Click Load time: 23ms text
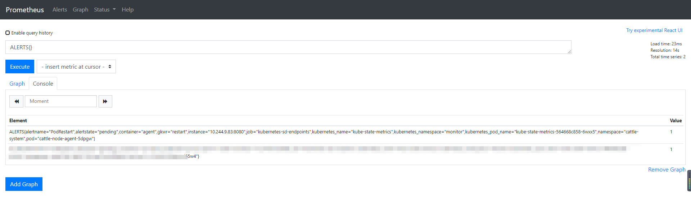The height and width of the screenshot is (206, 691). (666, 44)
